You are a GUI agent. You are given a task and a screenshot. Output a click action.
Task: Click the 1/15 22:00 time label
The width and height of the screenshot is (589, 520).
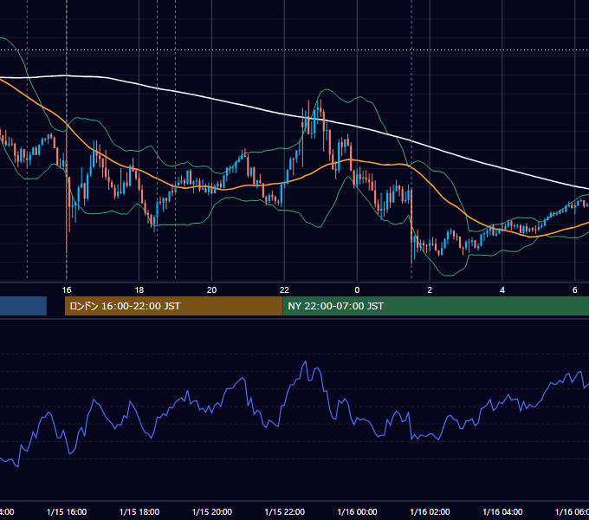pyautogui.click(x=285, y=511)
